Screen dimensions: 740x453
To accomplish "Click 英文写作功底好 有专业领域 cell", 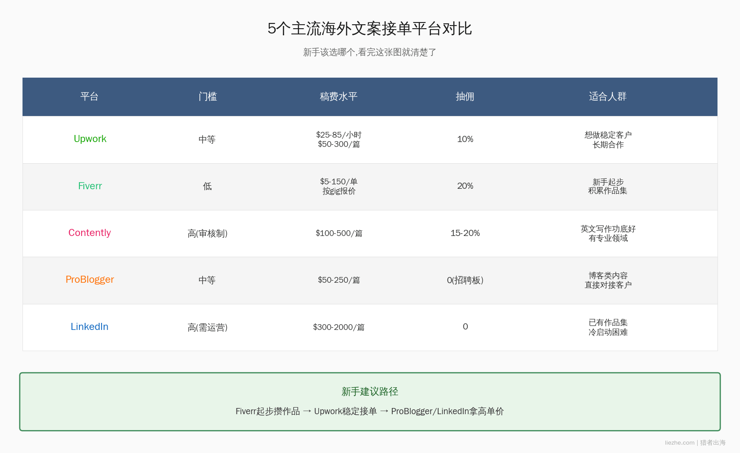I will [608, 233].
